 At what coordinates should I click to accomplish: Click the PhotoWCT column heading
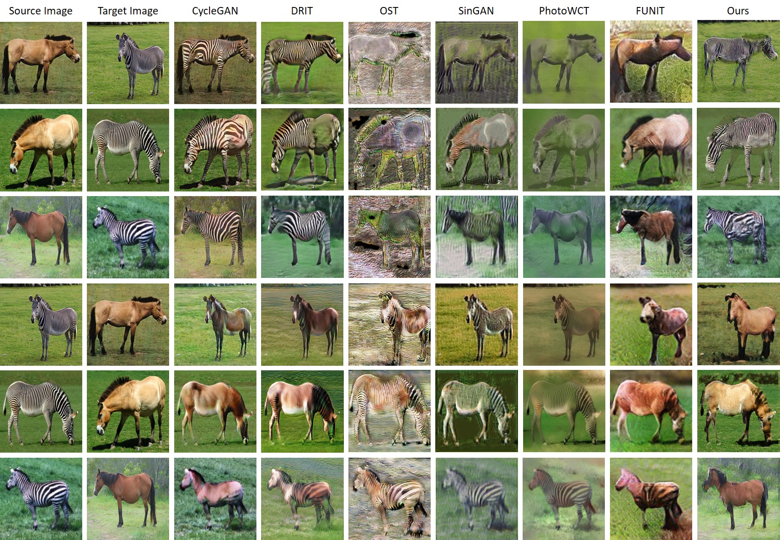click(x=564, y=11)
